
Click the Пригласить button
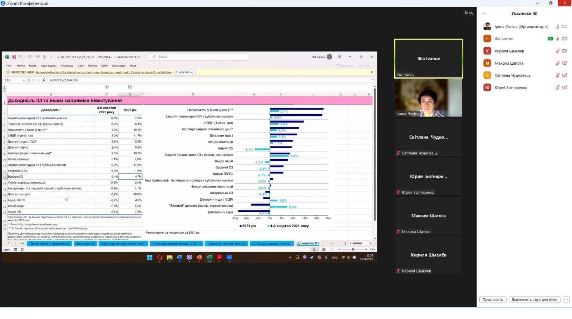tap(492, 299)
